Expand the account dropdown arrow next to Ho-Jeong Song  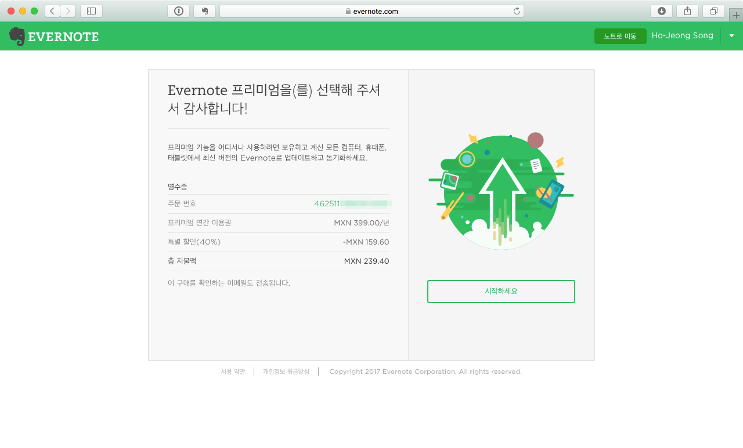pyautogui.click(x=731, y=35)
